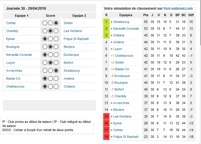201x144 pixels.
Task: Select draw radio for Avranches vs Strasbourg
Action: (x=50, y=71)
